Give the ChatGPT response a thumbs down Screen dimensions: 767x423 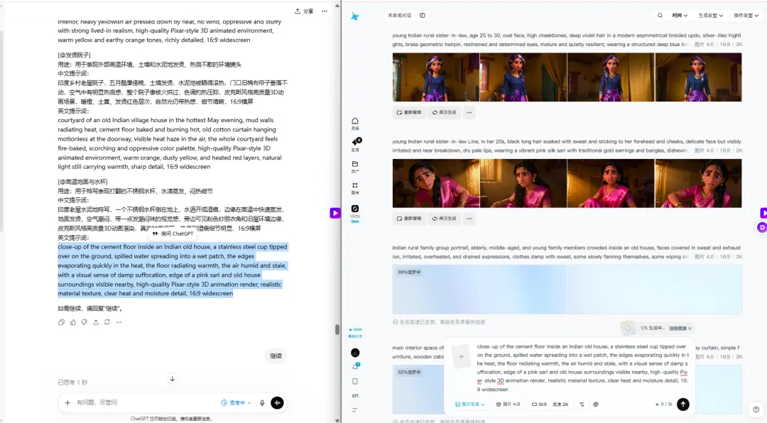point(84,322)
